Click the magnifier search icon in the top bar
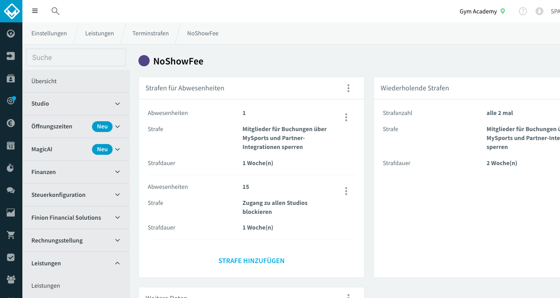560x298 pixels. [56, 11]
